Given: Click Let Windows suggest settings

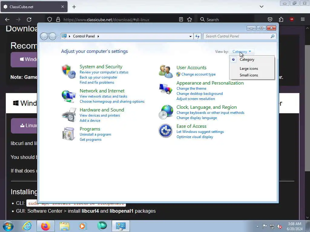Looking at the screenshot, I should (200, 132).
